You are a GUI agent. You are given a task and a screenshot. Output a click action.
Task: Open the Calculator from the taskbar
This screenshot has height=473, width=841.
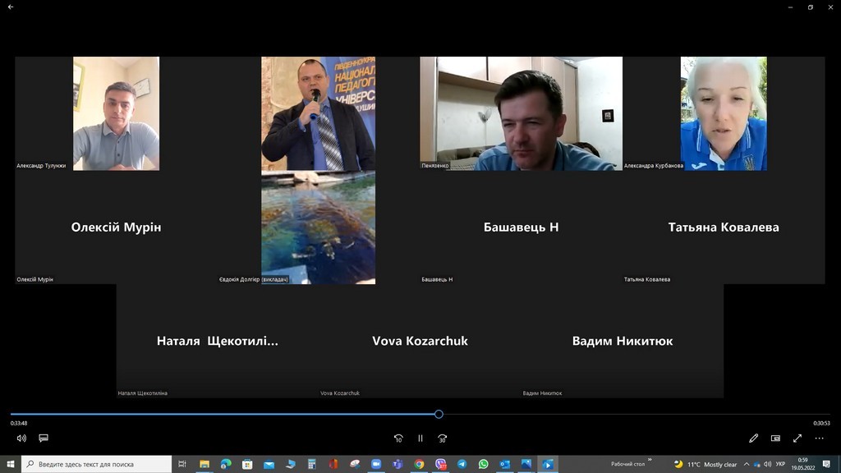[311, 464]
